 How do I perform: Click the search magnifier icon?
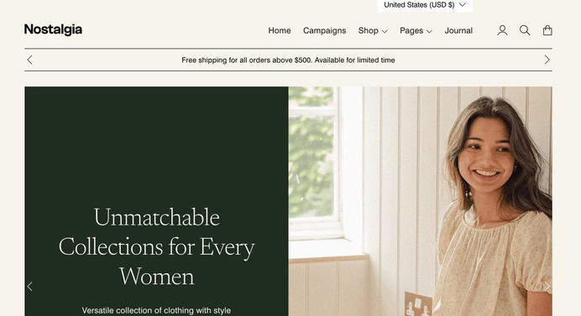(x=525, y=30)
